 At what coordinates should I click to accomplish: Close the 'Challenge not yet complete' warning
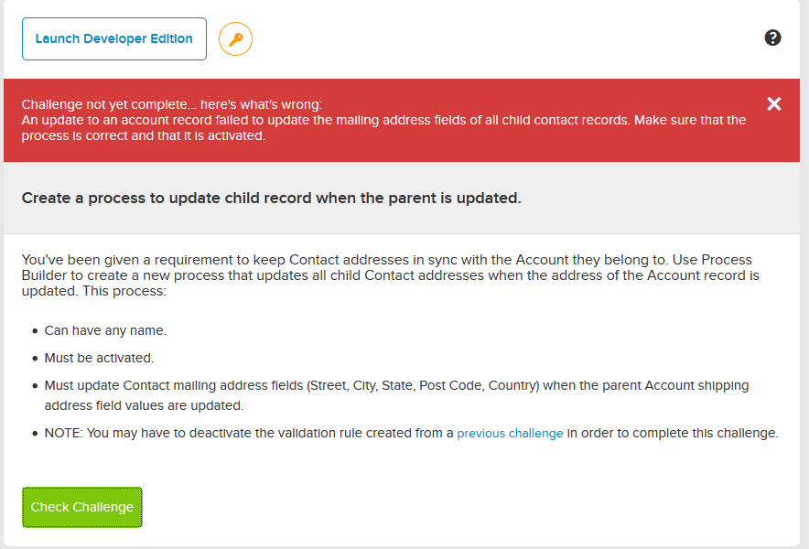774,103
